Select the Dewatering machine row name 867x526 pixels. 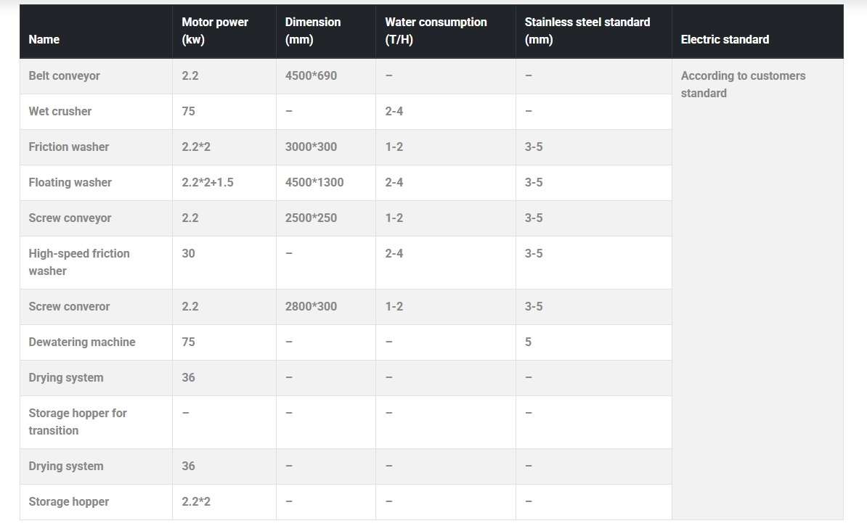pos(82,342)
